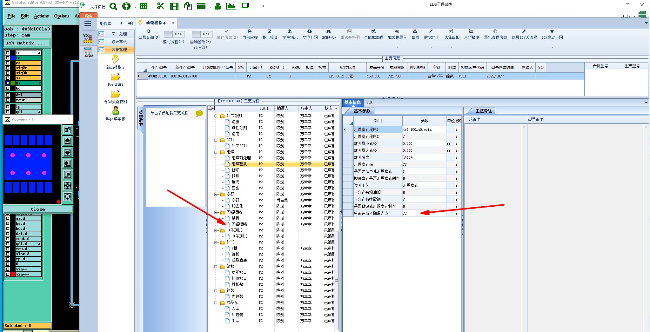Collapse the 终检 tree node
Viewport: 650px width, 332px height.
(216, 267)
